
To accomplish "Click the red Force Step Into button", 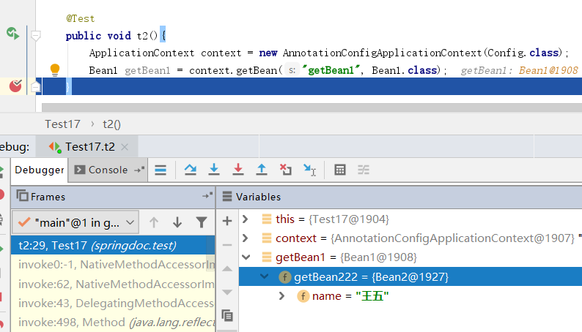I will coord(238,170).
